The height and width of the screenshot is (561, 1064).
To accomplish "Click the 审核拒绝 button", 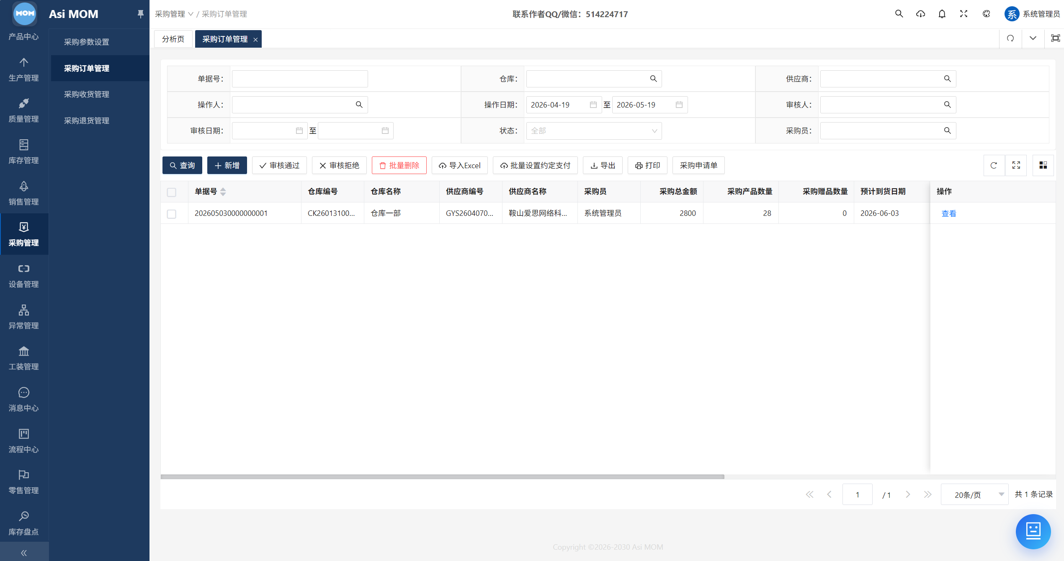I will (x=339, y=165).
